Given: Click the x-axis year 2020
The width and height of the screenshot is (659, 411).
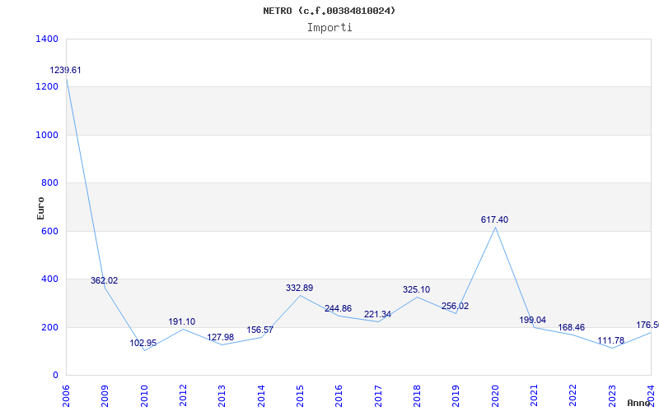Looking at the screenshot, I should tap(495, 395).
